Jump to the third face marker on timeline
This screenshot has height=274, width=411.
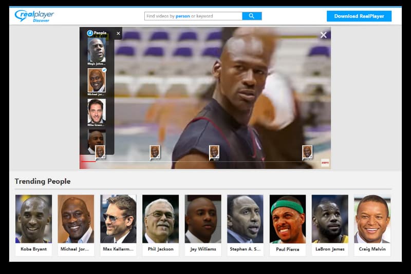pyautogui.click(x=214, y=152)
